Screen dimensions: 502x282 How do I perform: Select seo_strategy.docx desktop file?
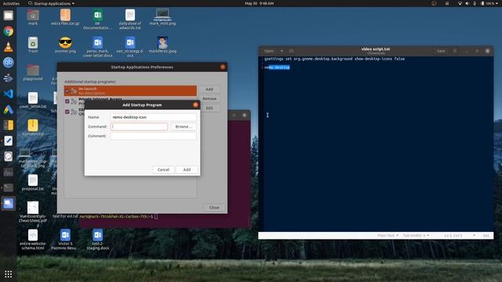130,47
